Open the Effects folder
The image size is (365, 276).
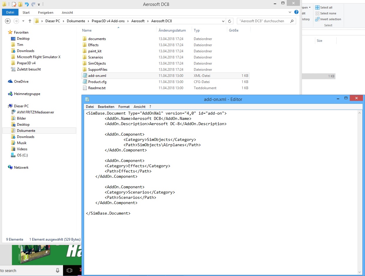(93, 45)
